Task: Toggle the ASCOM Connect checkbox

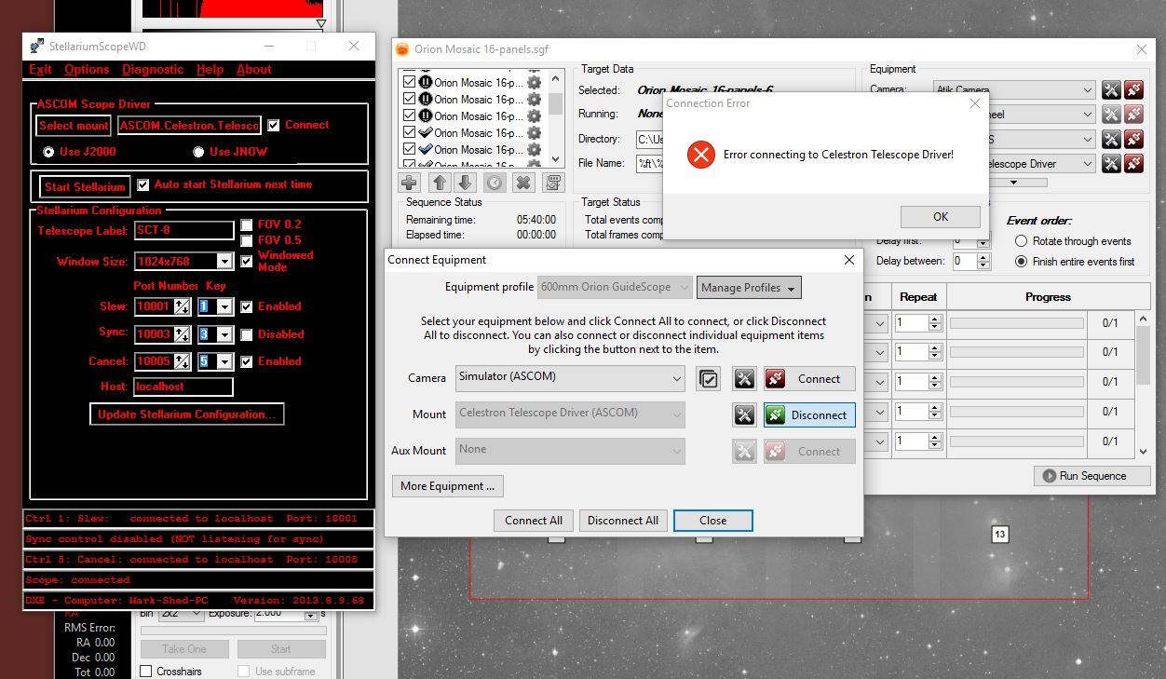Action: pyautogui.click(x=274, y=125)
